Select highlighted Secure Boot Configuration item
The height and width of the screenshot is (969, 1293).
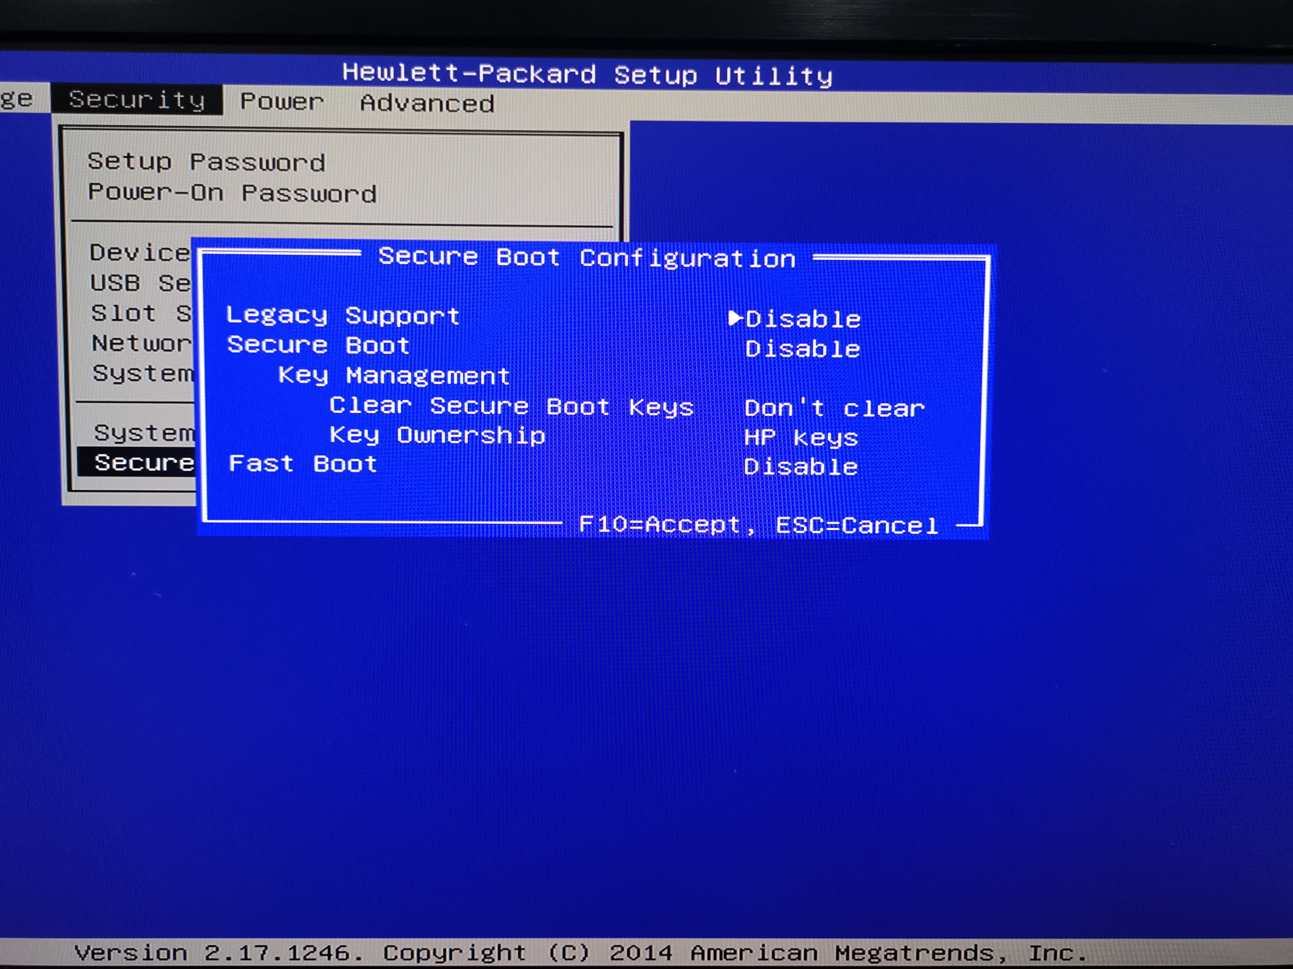(136, 462)
